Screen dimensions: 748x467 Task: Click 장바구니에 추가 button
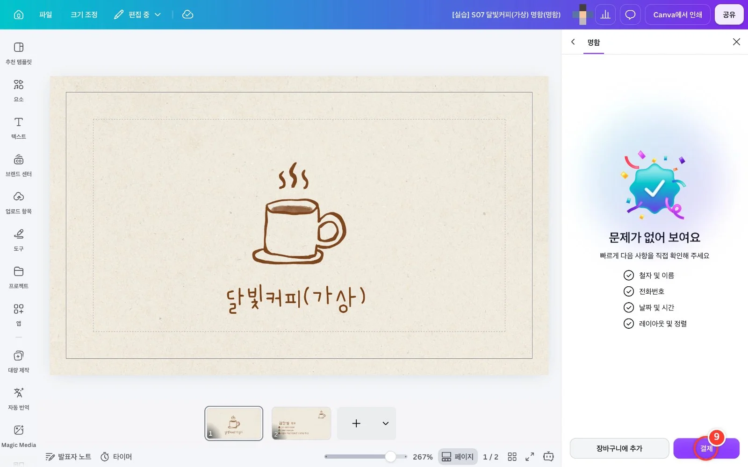click(x=619, y=448)
